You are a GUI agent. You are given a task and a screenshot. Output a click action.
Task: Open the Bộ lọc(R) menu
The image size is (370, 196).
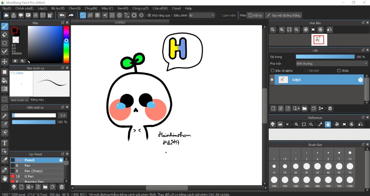pyautogui.click(x=58, y=8)
